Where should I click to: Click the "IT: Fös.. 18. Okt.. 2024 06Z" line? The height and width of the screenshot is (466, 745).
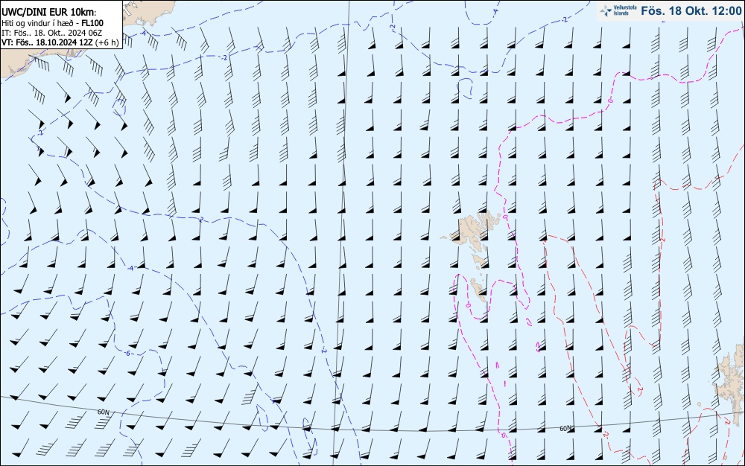52,32
